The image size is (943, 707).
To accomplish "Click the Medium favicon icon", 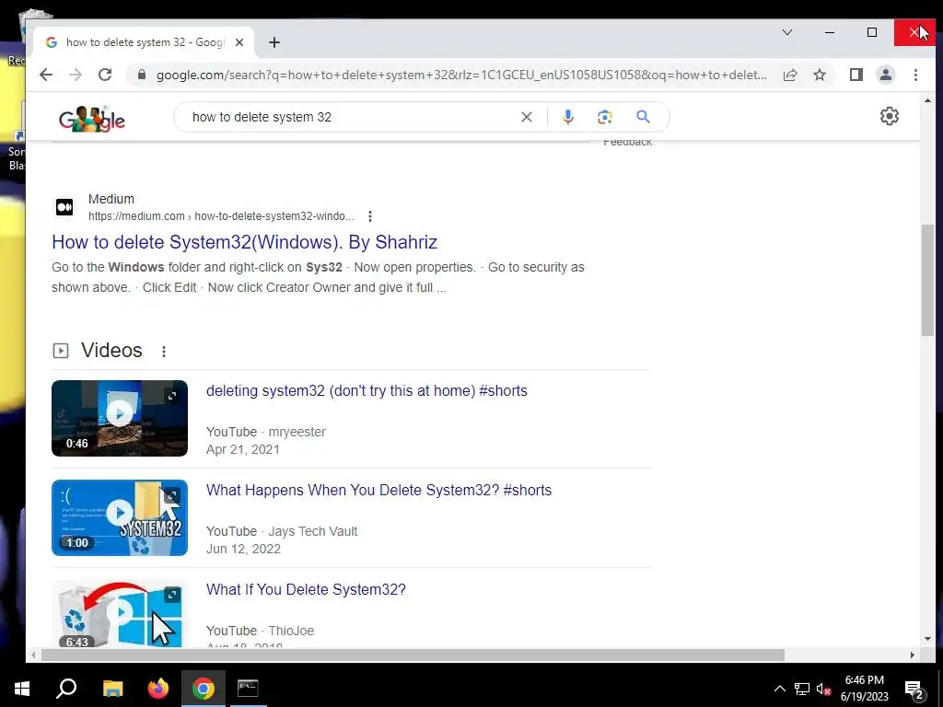I will tap(64, 207).
